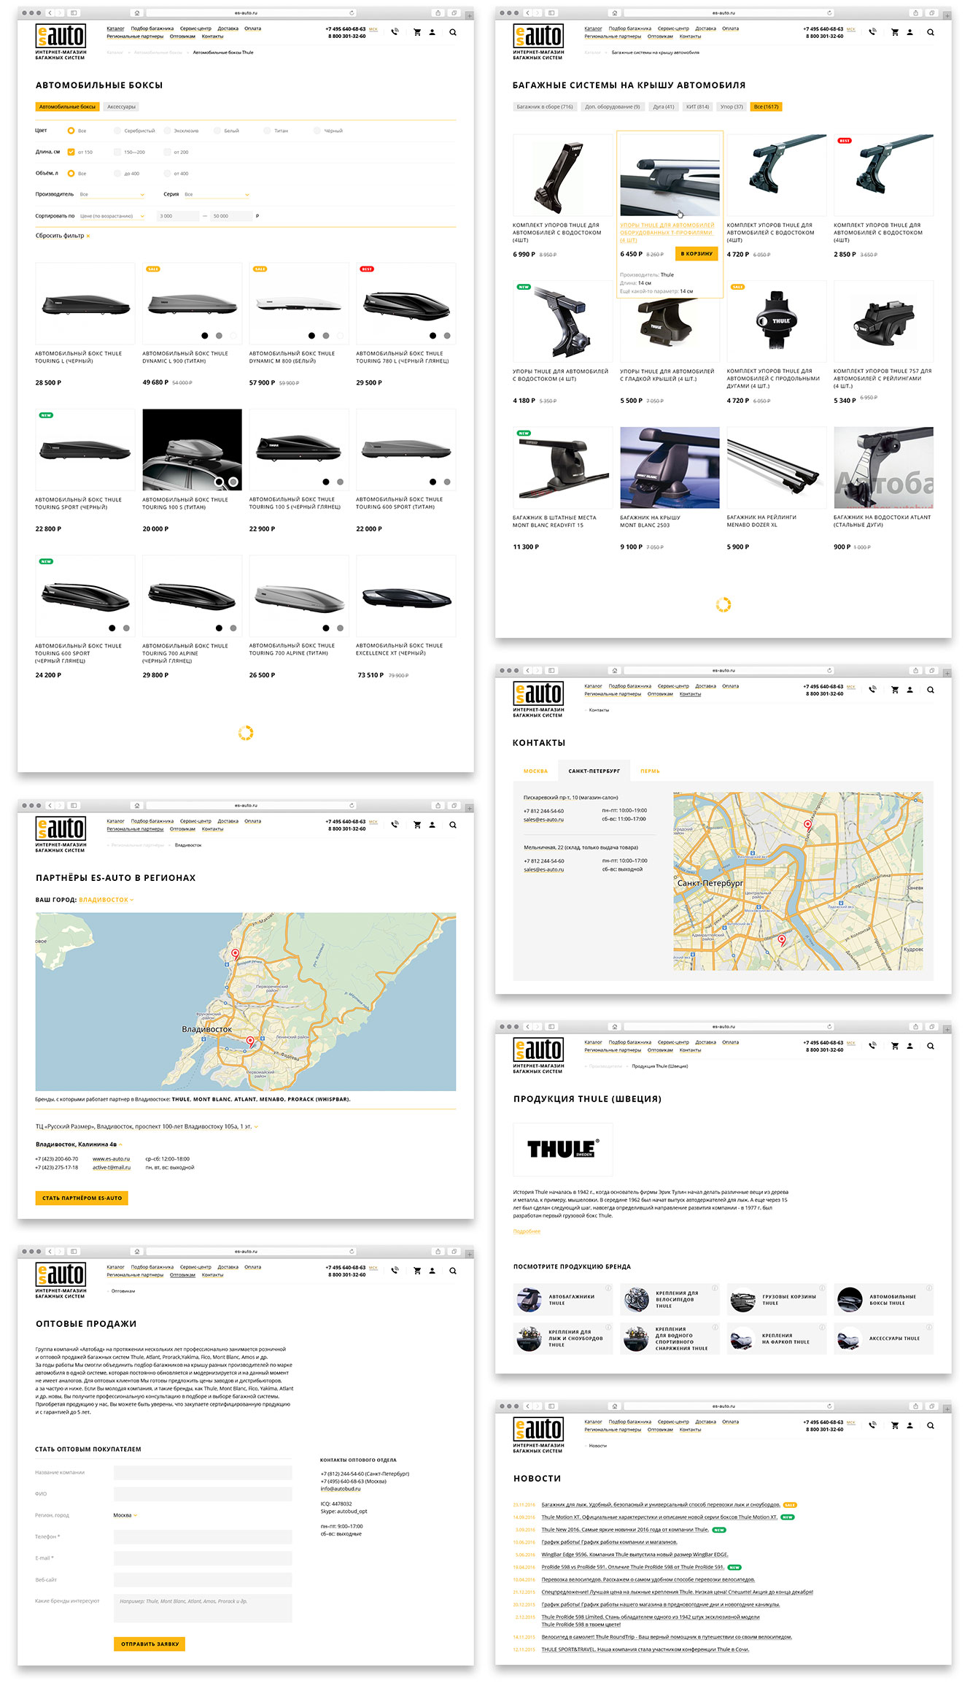970x1702 pixels.
Task: Open user account icon in Автомобильные боксы window
Action: [432, 32]
